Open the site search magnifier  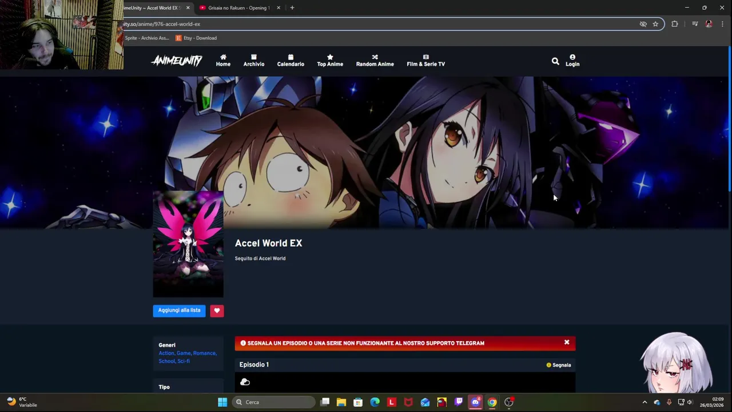[x=555, y=61]
